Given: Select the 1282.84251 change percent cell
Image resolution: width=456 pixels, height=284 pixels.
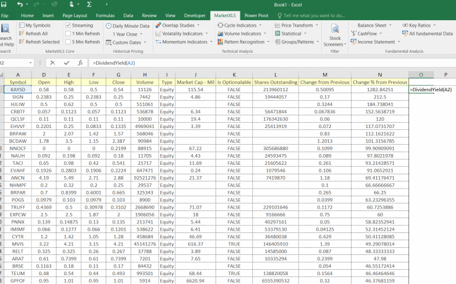Looking at the screenshot, I should (x=380, y=90).
